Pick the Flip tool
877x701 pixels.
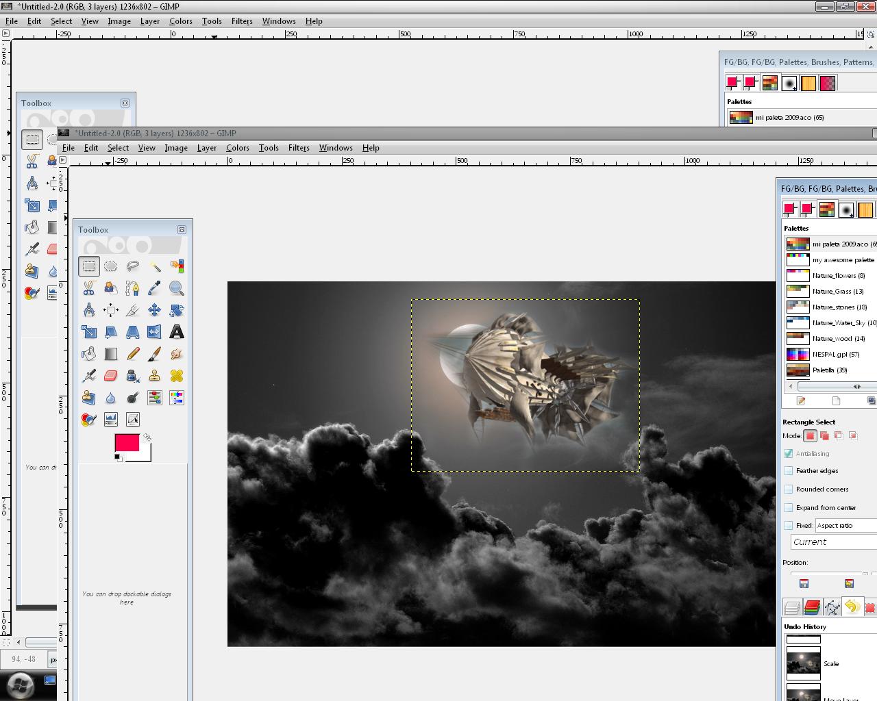(x=155, y=332)
